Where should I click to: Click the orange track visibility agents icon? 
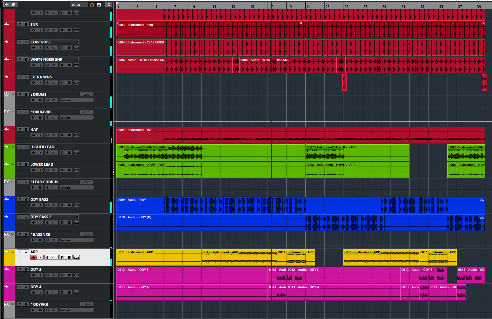click(x=92, y=5)
